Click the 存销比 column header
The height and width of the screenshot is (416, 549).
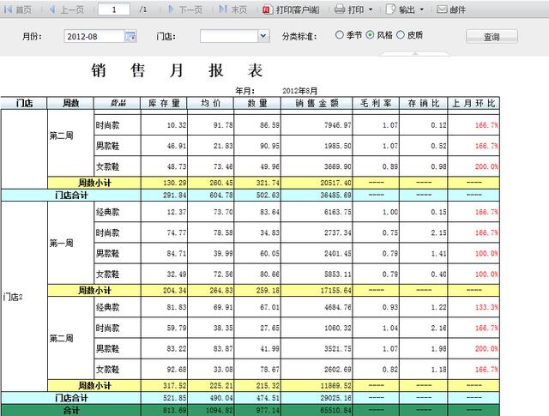(424, 103)
